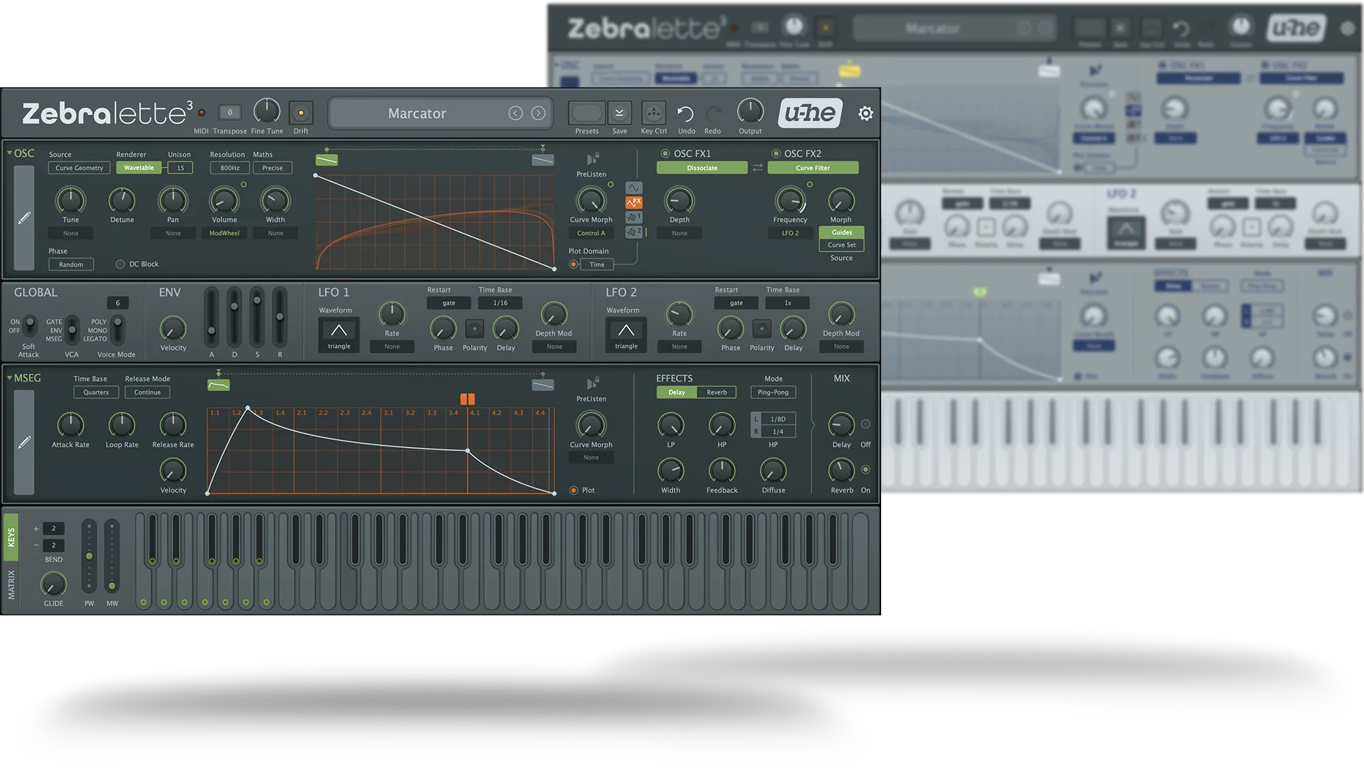Enable the DC Block option
This screenshot has width=1364, height=768.
[120, 264]
